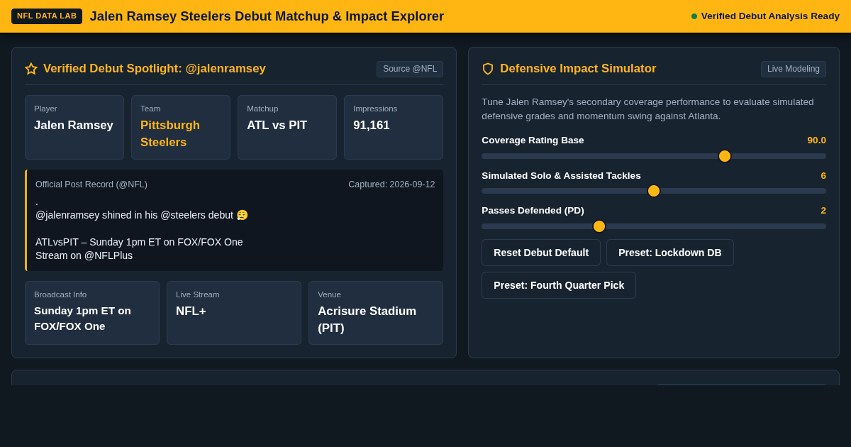The image size is (851, 447).
Task: Click the shield icon beside Defensive Impact Simulator
Action: tap(488, 69)
